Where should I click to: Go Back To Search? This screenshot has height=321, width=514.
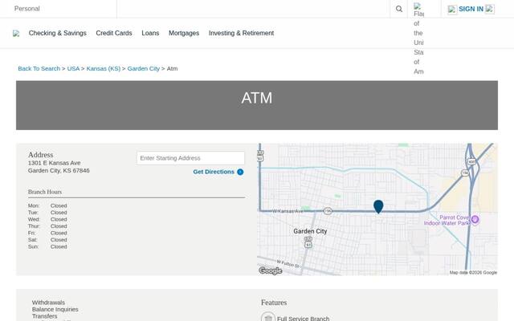coord(39,68)
